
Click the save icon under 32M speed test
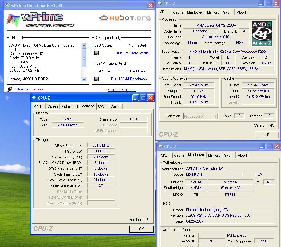click(97, 53)
